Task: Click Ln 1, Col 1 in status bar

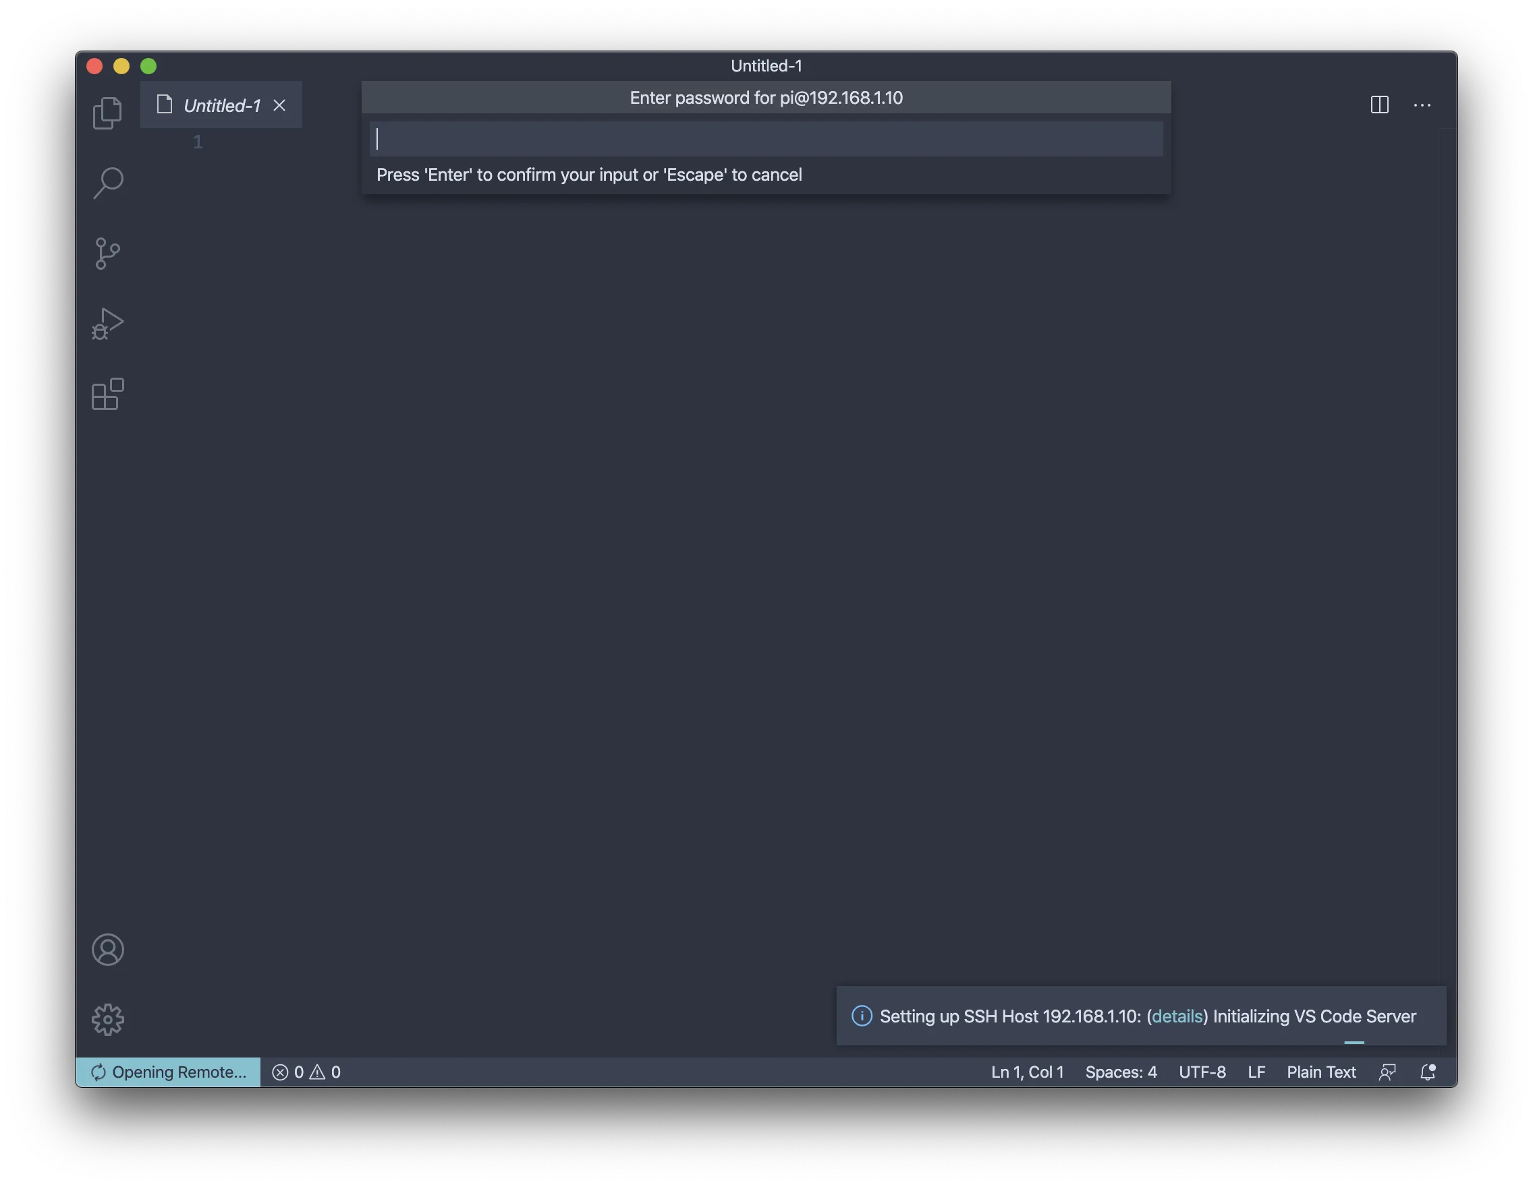Action: (1027, 1071)
